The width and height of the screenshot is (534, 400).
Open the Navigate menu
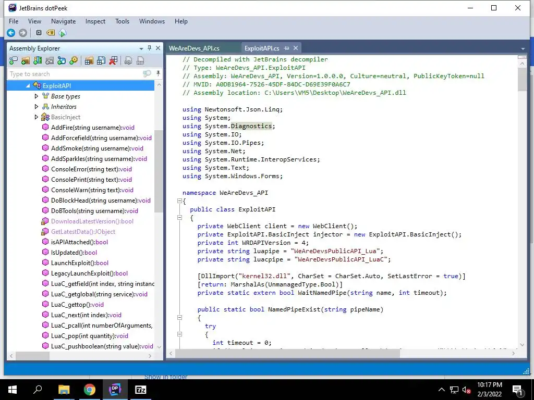63,21
